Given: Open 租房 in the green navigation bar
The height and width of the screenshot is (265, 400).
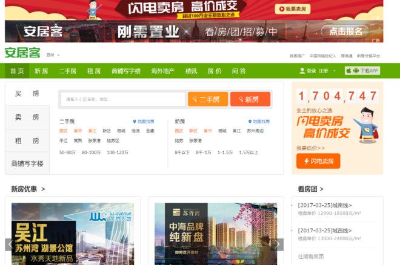Looking at the screenshot, I should [94, 71].
